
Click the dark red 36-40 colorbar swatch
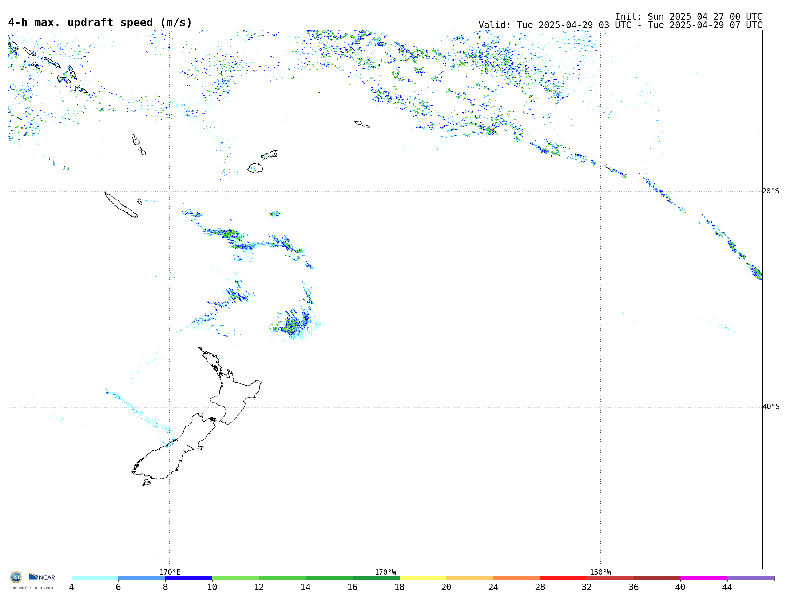[x=657, y=578]
